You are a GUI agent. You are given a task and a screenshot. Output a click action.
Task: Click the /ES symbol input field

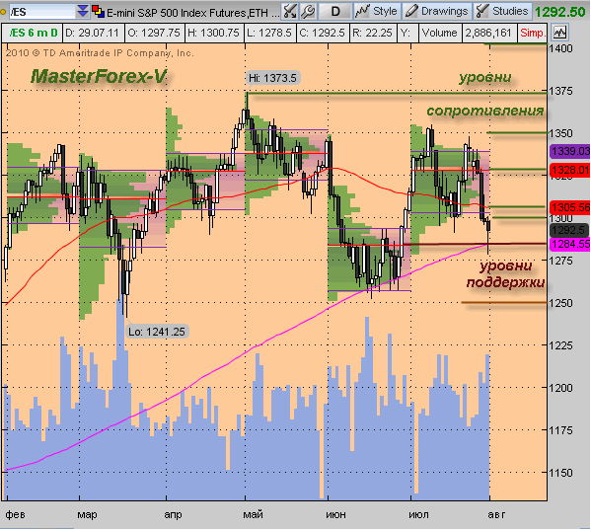pos(42,12)
